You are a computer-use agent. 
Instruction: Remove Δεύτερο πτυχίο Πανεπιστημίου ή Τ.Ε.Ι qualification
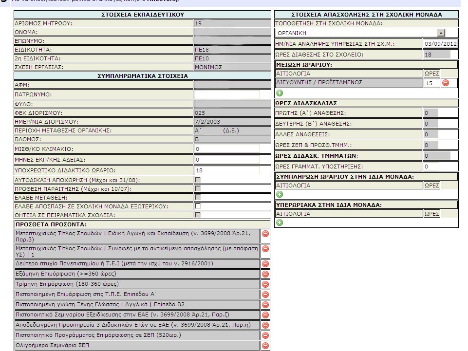pyautogui.click(x=265, y=263)
